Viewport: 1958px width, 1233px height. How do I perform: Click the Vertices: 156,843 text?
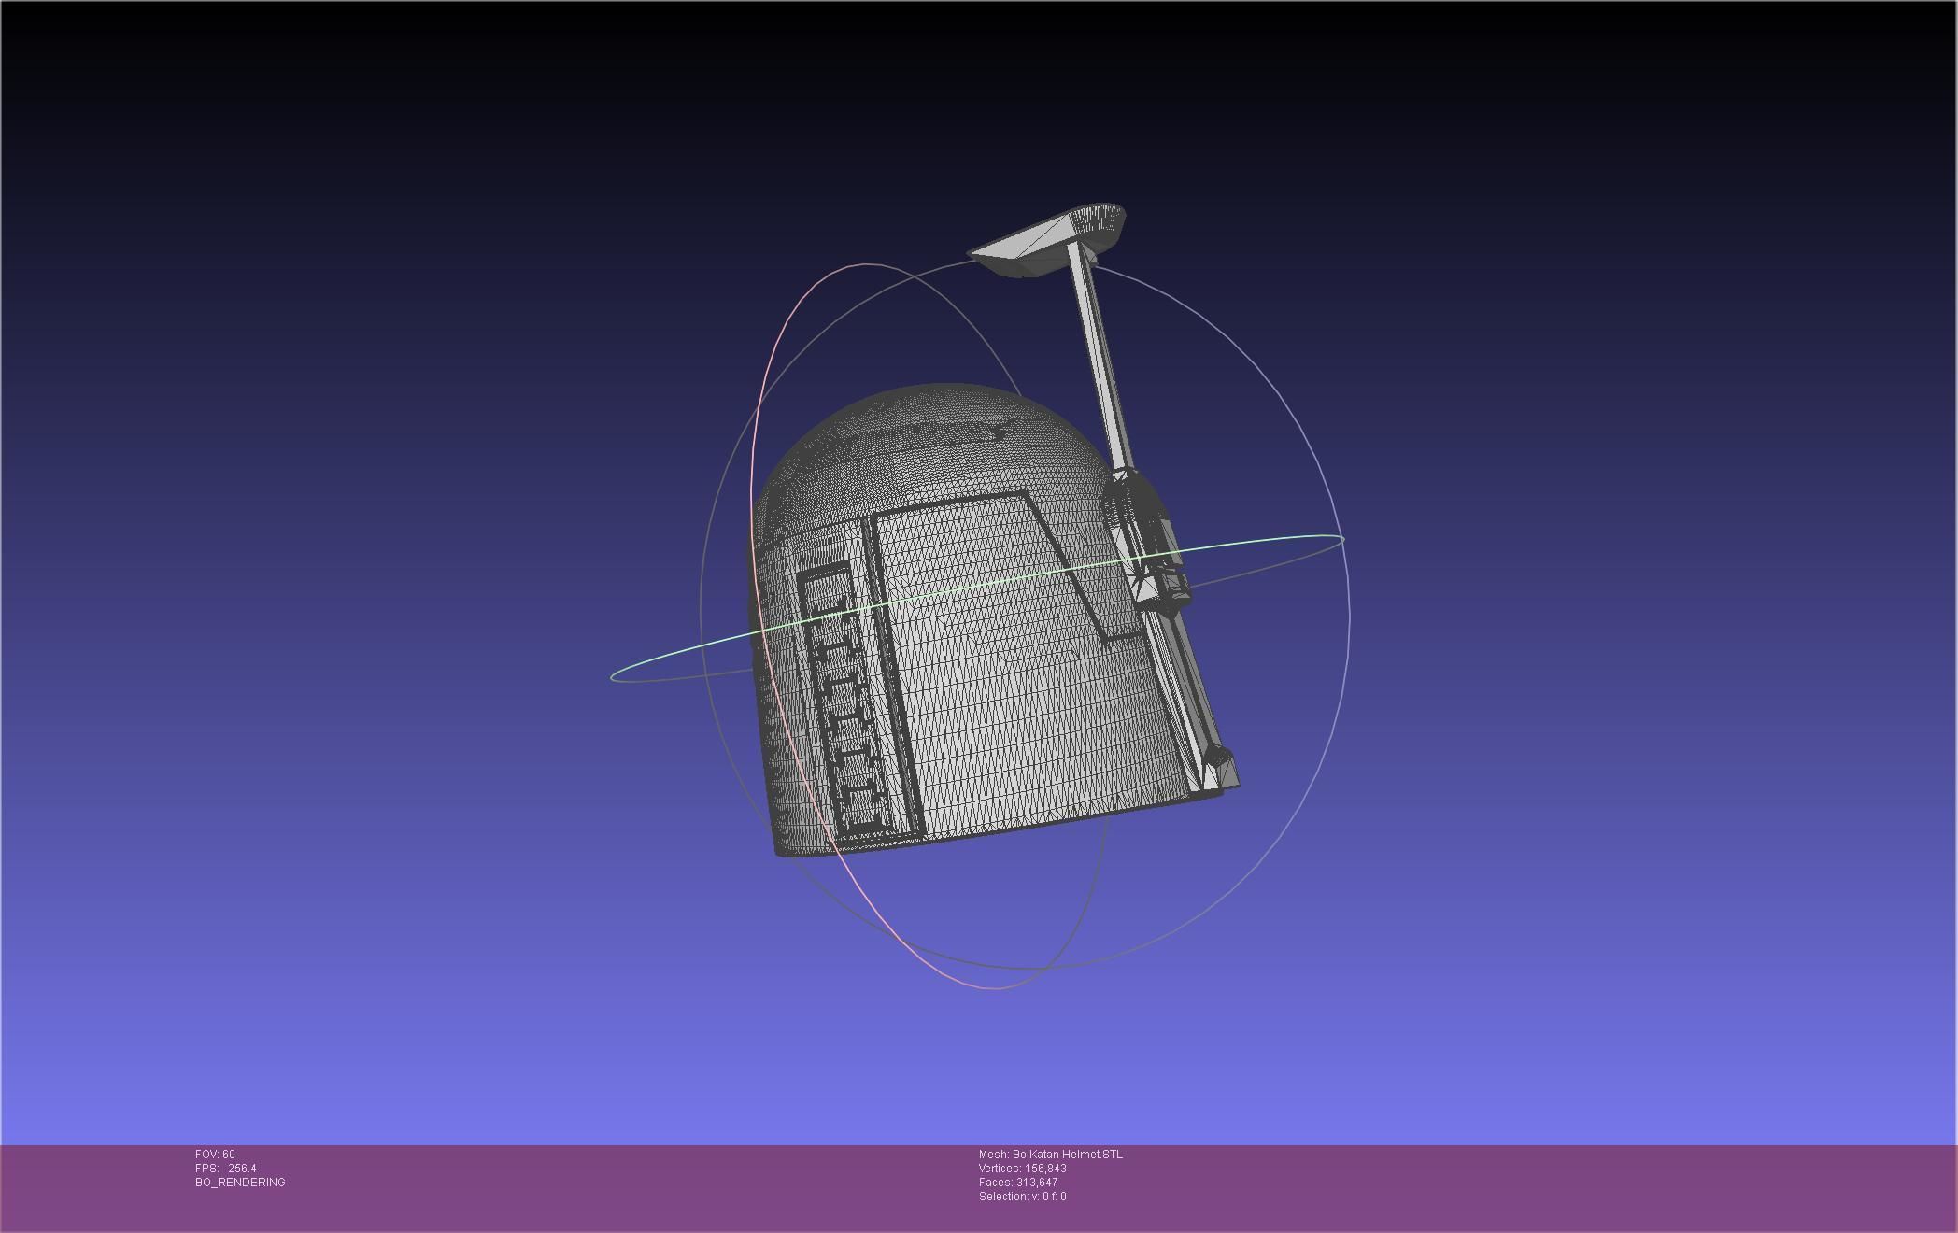(1022, 1169)
